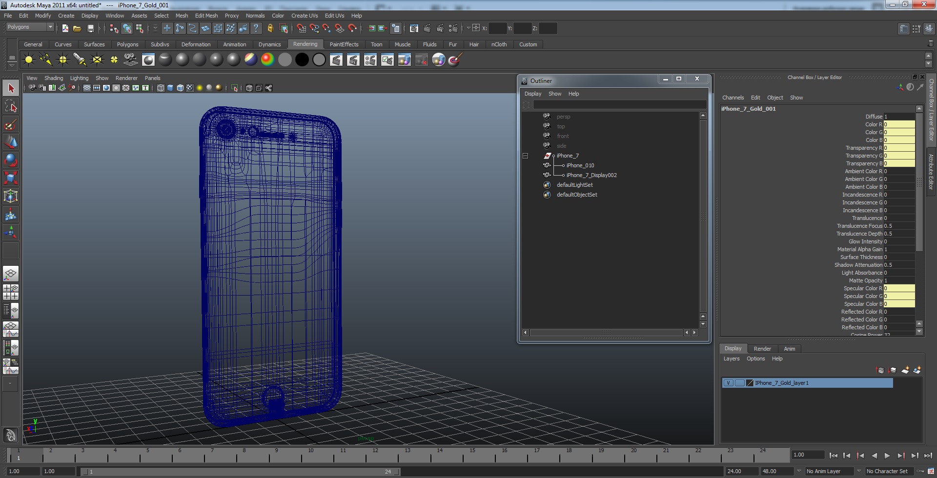This screenshot has width=937, height=478.
Task: Select iPhone_010 in Outliner
Action: click(x=580, y=165)
